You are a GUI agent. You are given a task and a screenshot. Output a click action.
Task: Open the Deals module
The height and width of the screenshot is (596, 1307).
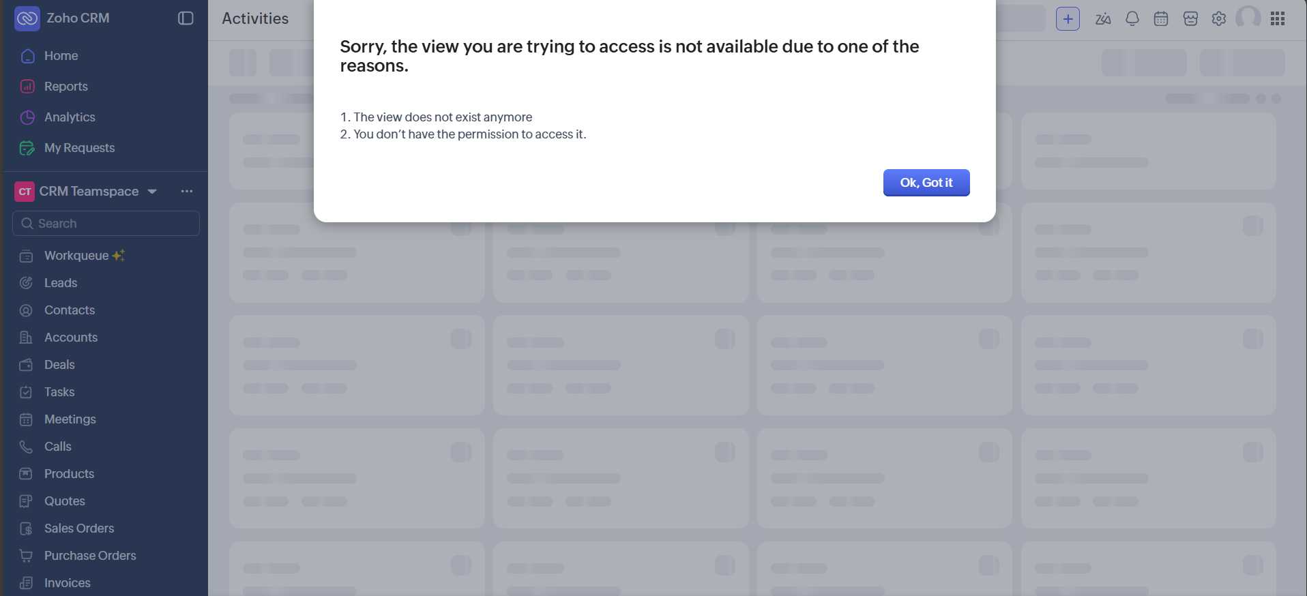point(59,365)
